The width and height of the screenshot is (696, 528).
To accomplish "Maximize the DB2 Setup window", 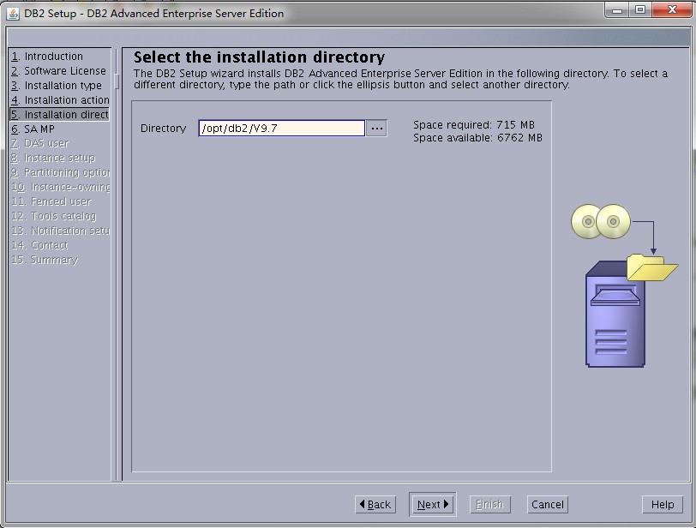I will (x=640, y=10).
